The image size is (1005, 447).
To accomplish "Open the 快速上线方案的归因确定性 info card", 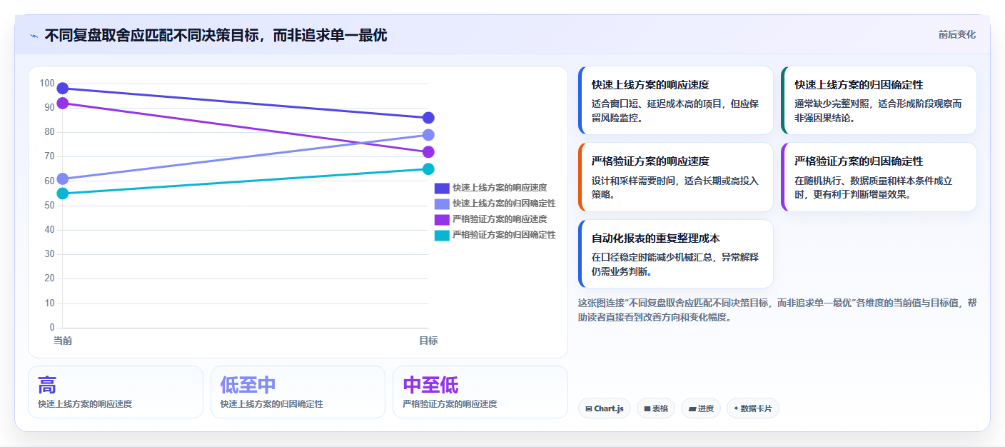I will (879, 100).
